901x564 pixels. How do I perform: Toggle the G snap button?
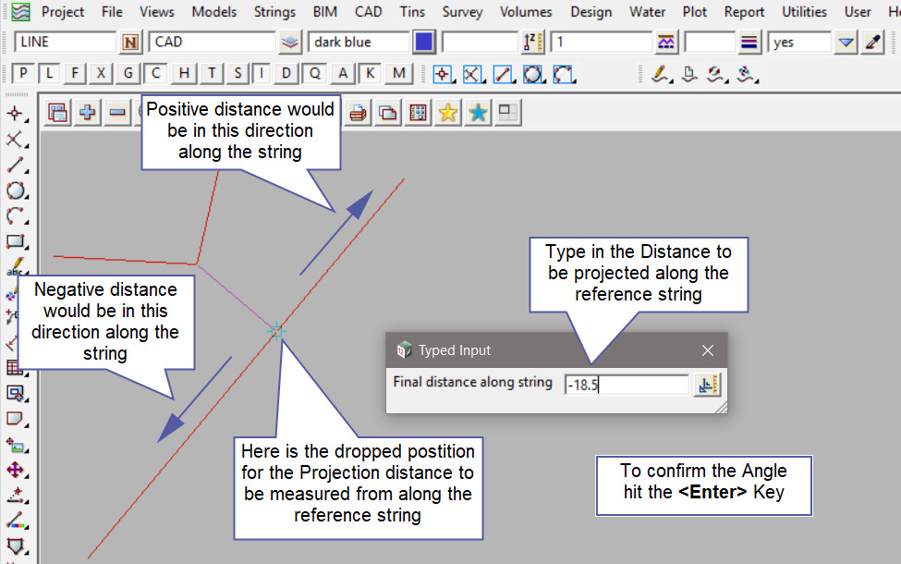[128, 74]
